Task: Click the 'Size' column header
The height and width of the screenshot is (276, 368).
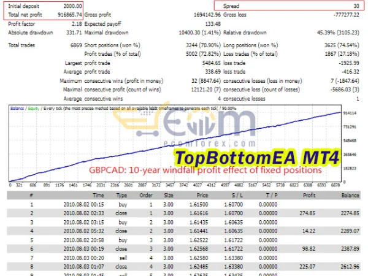Action: pyautogui.click(x=169, y=195)
